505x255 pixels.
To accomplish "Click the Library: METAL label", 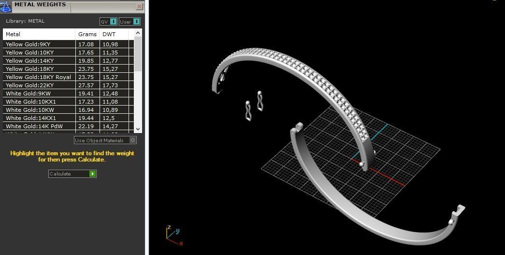I will (25, 21).
